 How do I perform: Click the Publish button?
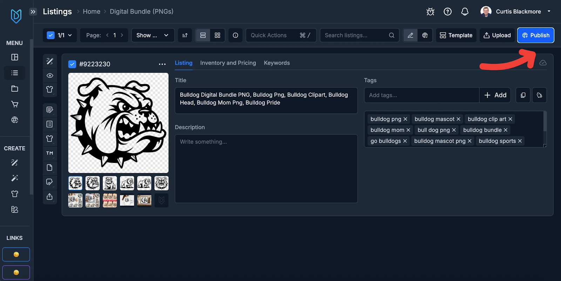click(x=536, y=35)
